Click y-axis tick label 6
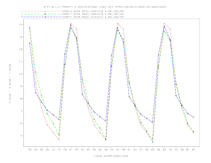Image resolution: width=211 pixels, height=163 pixels. click(21, 123)
